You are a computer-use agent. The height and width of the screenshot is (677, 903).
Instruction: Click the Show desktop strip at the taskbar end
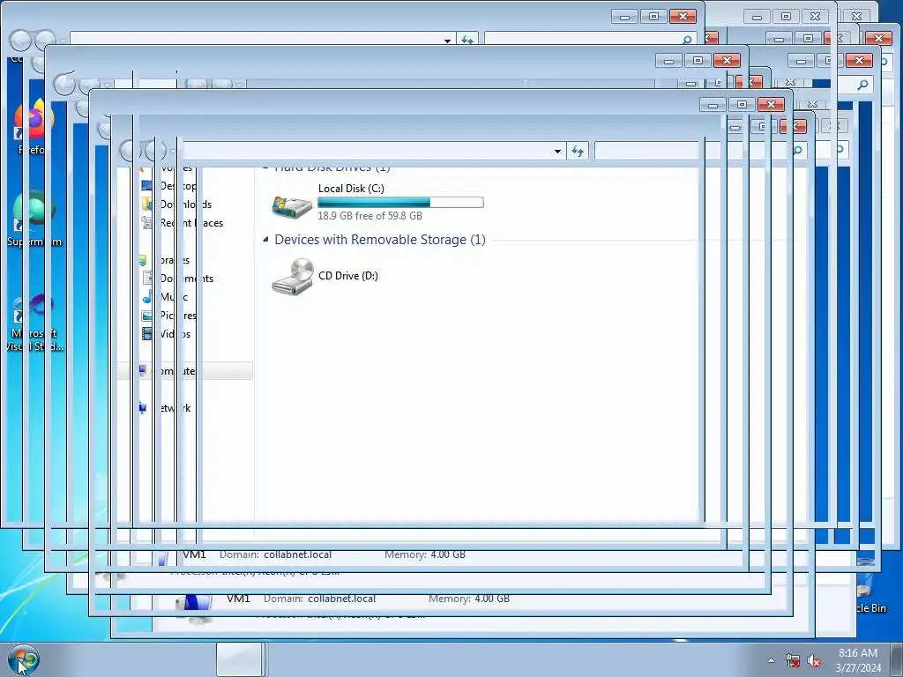[x=897, y=659]
